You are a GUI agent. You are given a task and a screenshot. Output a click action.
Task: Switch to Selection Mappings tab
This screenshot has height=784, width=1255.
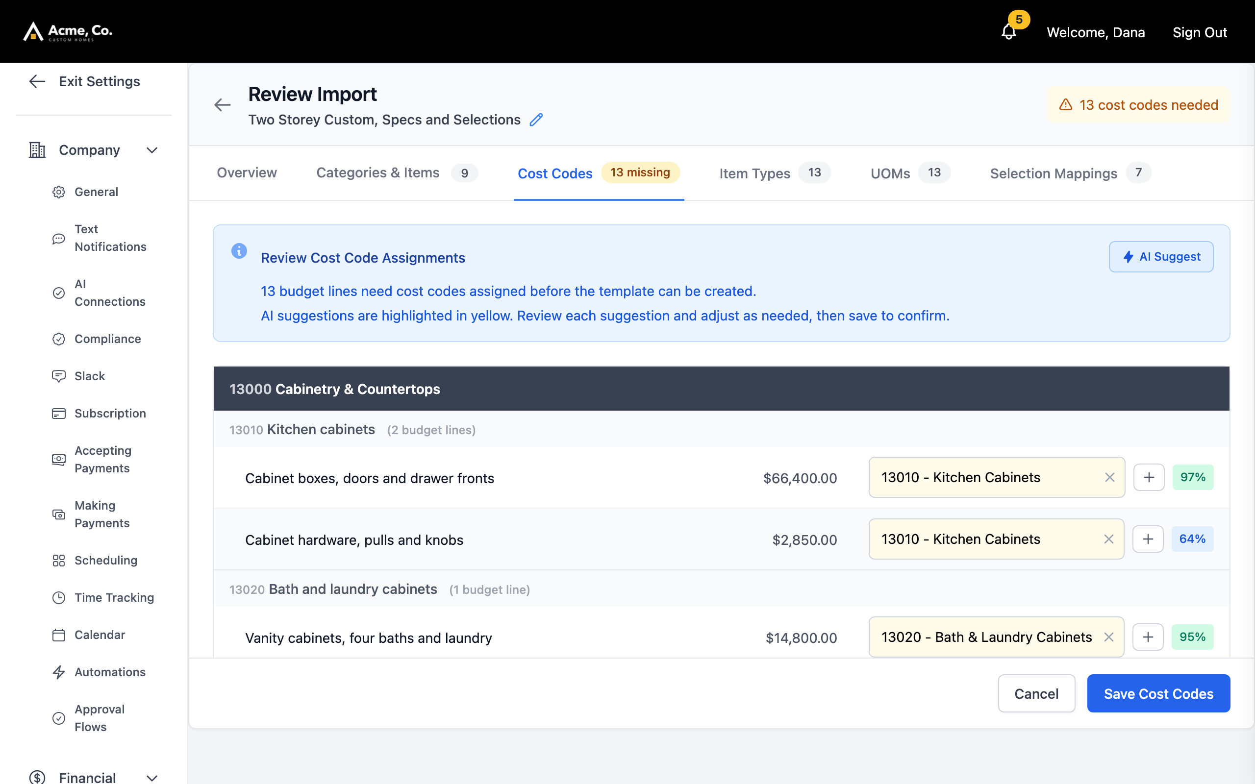[x=1070, y=173]
